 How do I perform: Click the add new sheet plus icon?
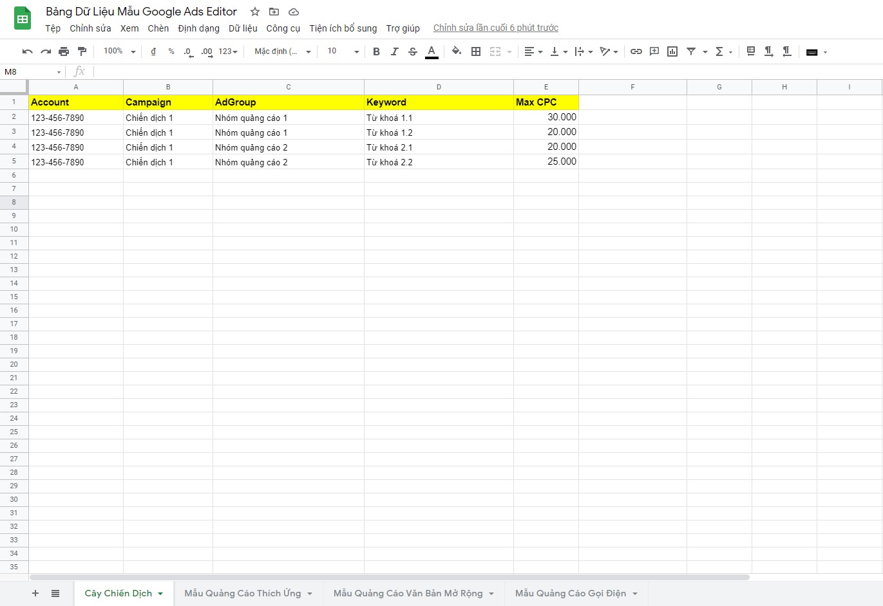point(35,593)
